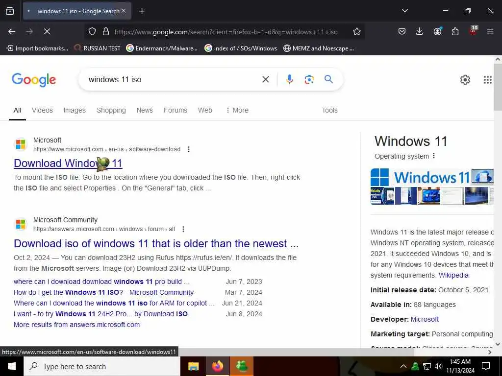Expand the More search filters menu

(x=237, y=110)
